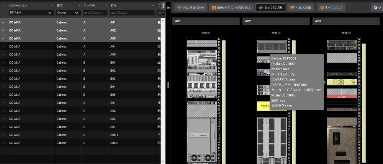Check the A04 cabinet row

3,47
